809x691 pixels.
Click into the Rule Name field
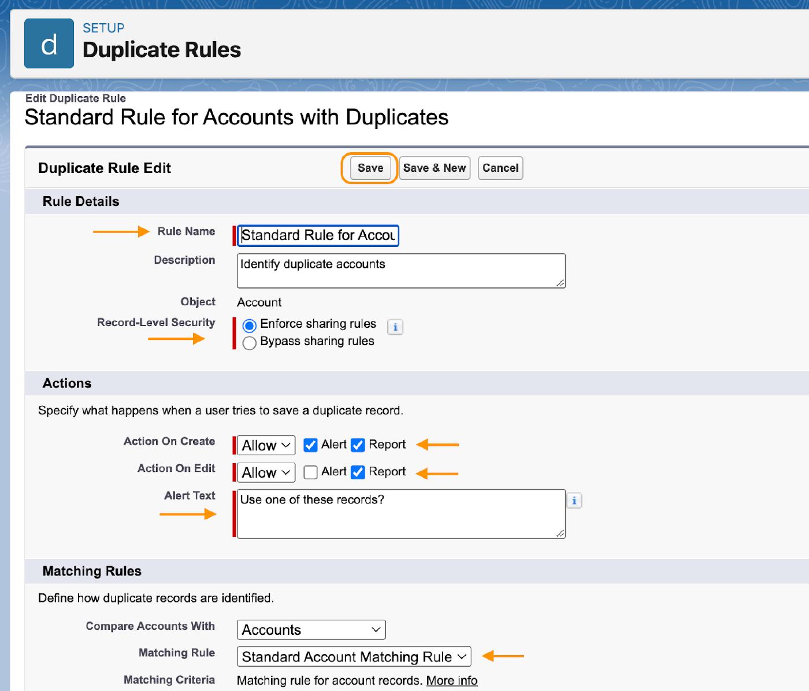[x=318, y=235]
